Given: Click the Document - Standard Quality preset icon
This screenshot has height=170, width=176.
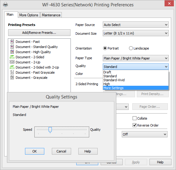Looking at the screenshot, I should coord(12,47).
